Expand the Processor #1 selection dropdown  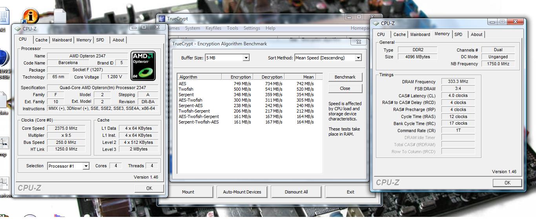pyautogui.click(x=86, y=166)
